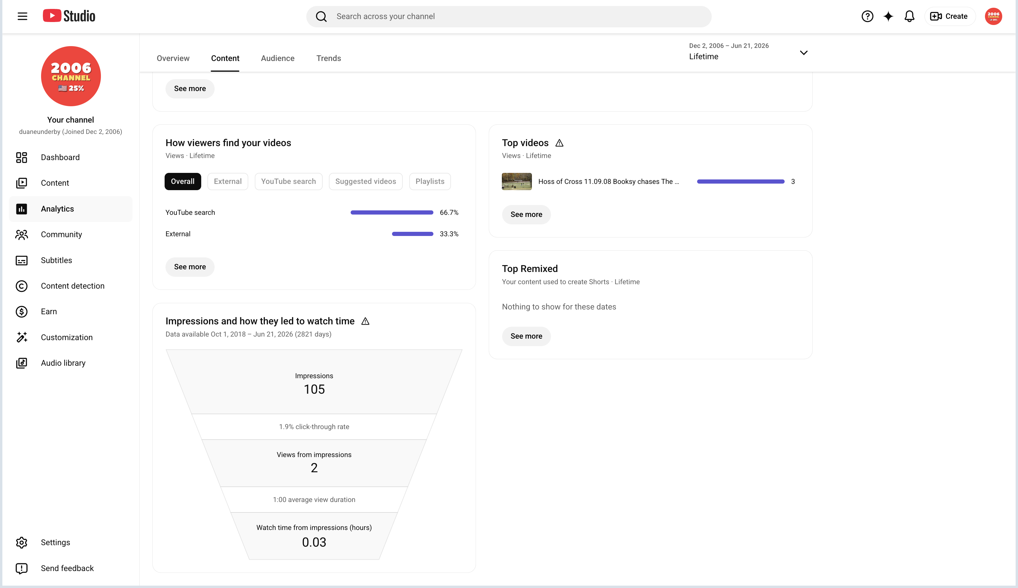Click warning triangle beside Top videos
This screenshot has height=588, width=1018.
click(559, 143)
